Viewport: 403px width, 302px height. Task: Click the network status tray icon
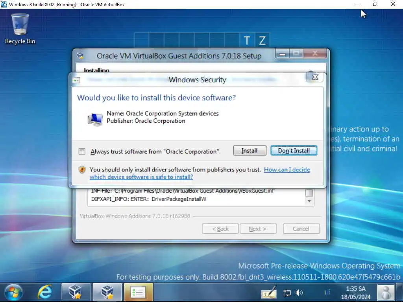[287, 293]
